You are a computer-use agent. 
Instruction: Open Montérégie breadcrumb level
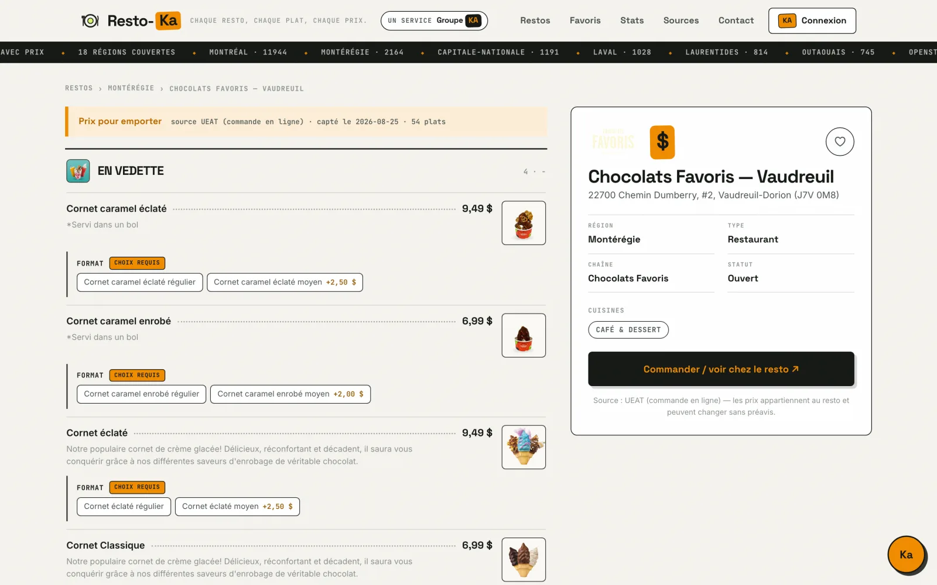coord(131,88)
